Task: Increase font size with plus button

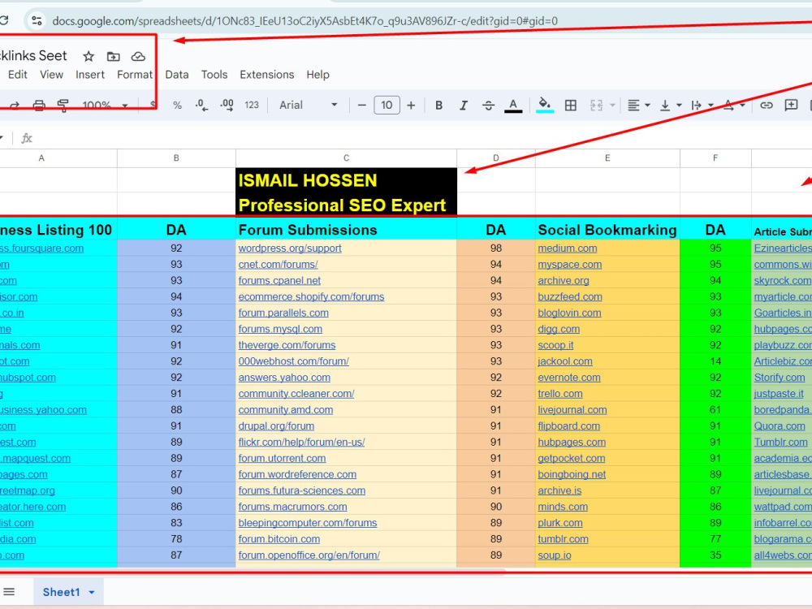Action: tap(411, 106)
